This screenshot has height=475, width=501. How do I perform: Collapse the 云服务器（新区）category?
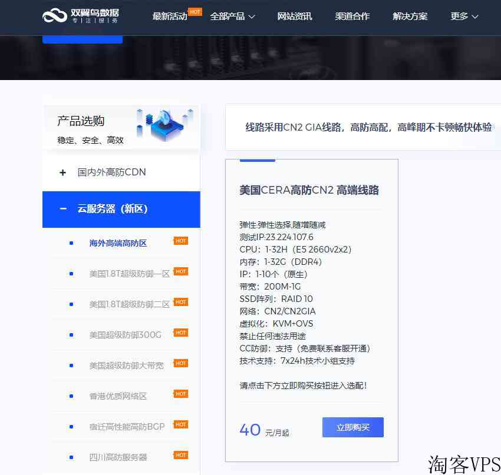[121, 210]
